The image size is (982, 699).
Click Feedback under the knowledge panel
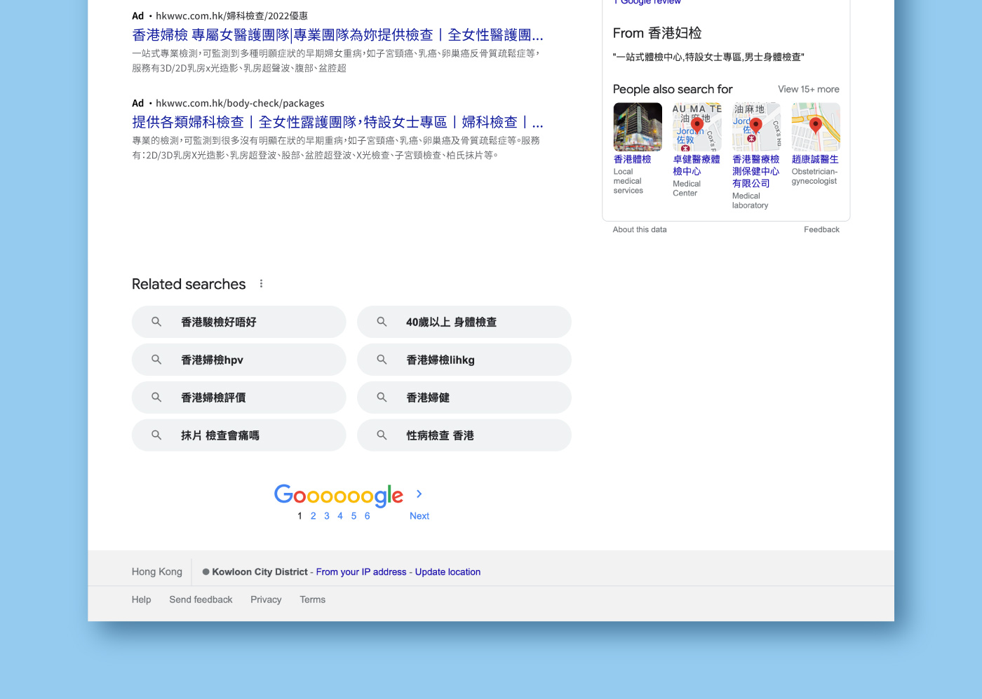pyautogui.click(x=821, y=229)
